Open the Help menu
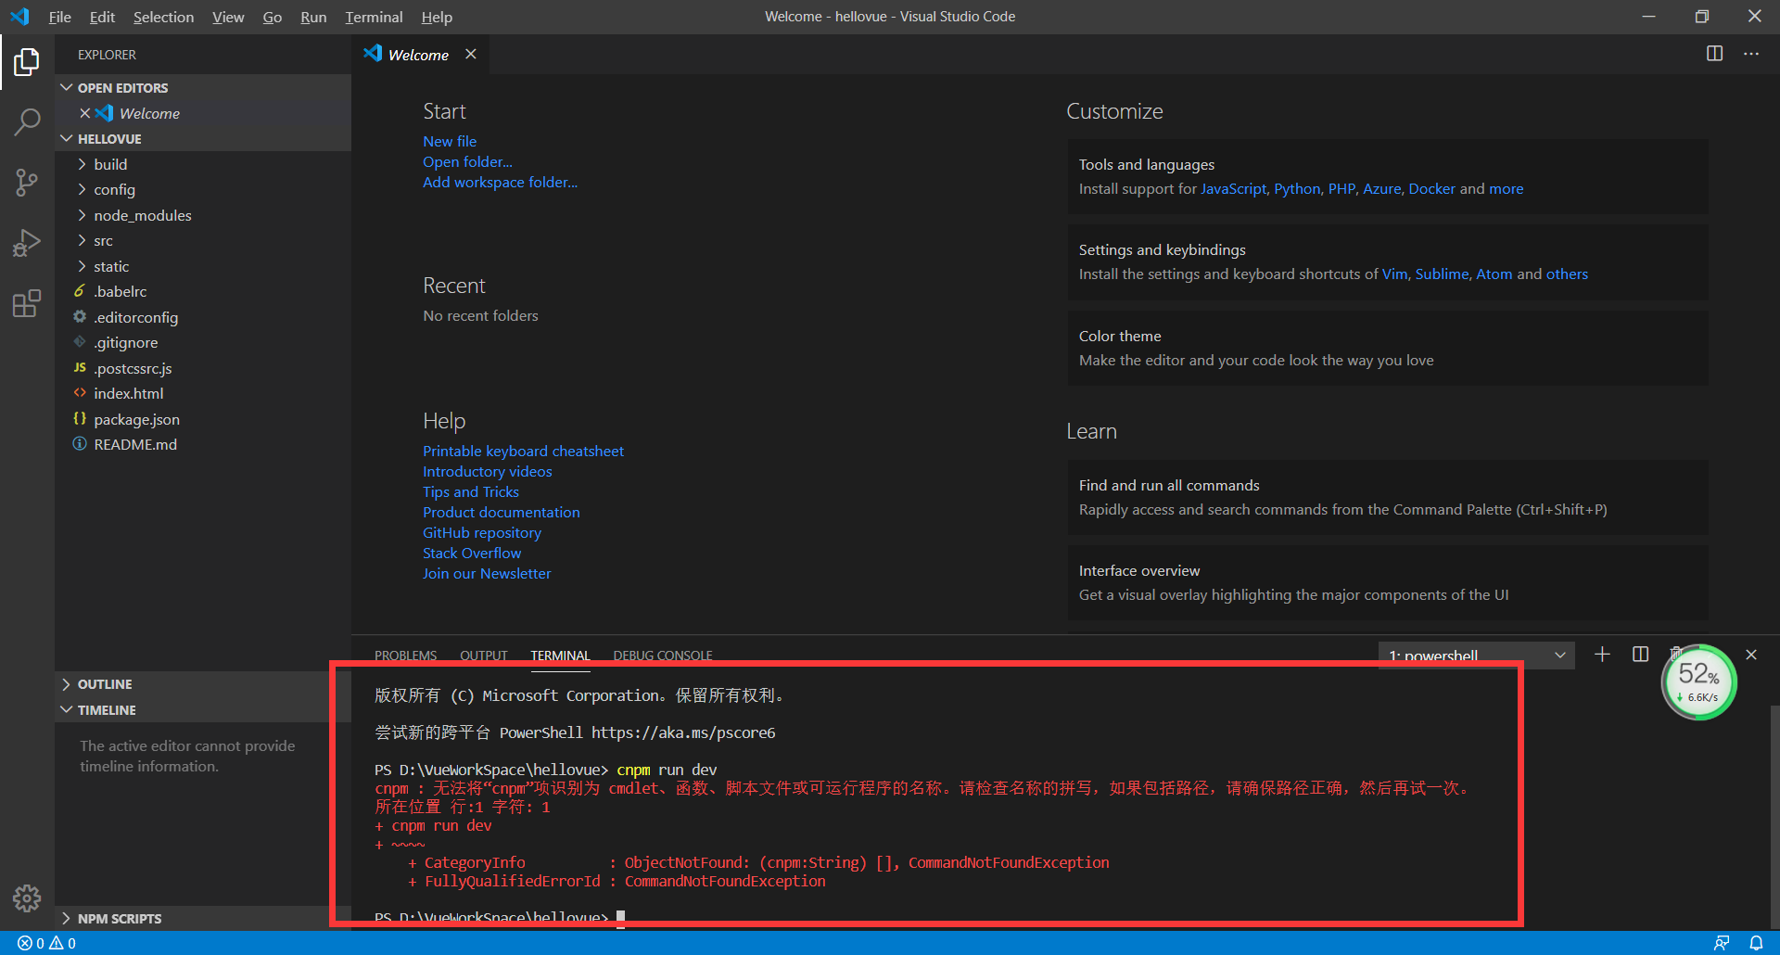This screenshot has width=1780, height=955. click(x=437, y=17)
